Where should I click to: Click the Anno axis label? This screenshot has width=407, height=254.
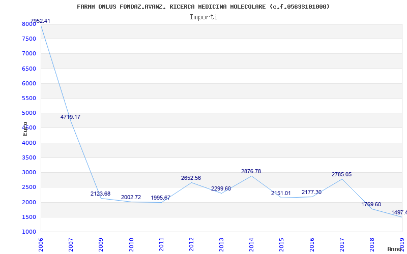395,249
